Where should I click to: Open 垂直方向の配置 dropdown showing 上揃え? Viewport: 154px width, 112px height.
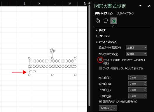point(136,47)
